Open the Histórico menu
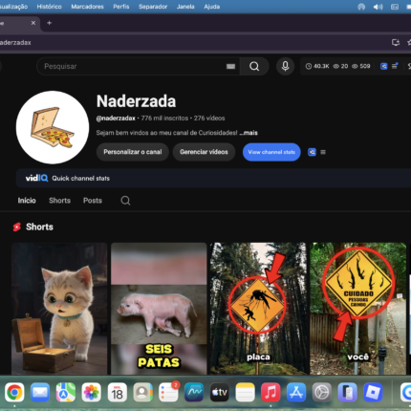 click(x=49, y=7)
